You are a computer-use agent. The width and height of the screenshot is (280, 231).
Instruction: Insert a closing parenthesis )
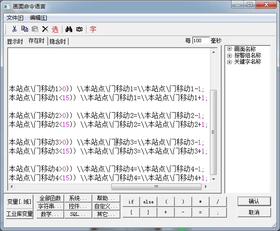(183, 202)
